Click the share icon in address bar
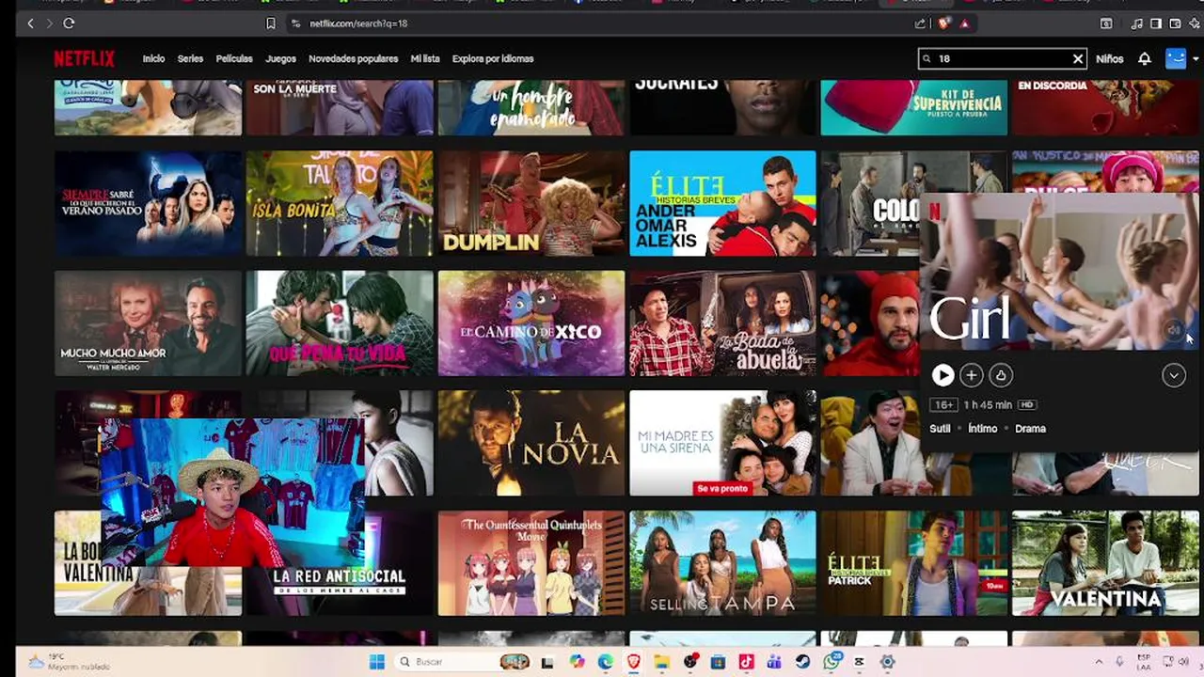 click(x=921, y=23)
